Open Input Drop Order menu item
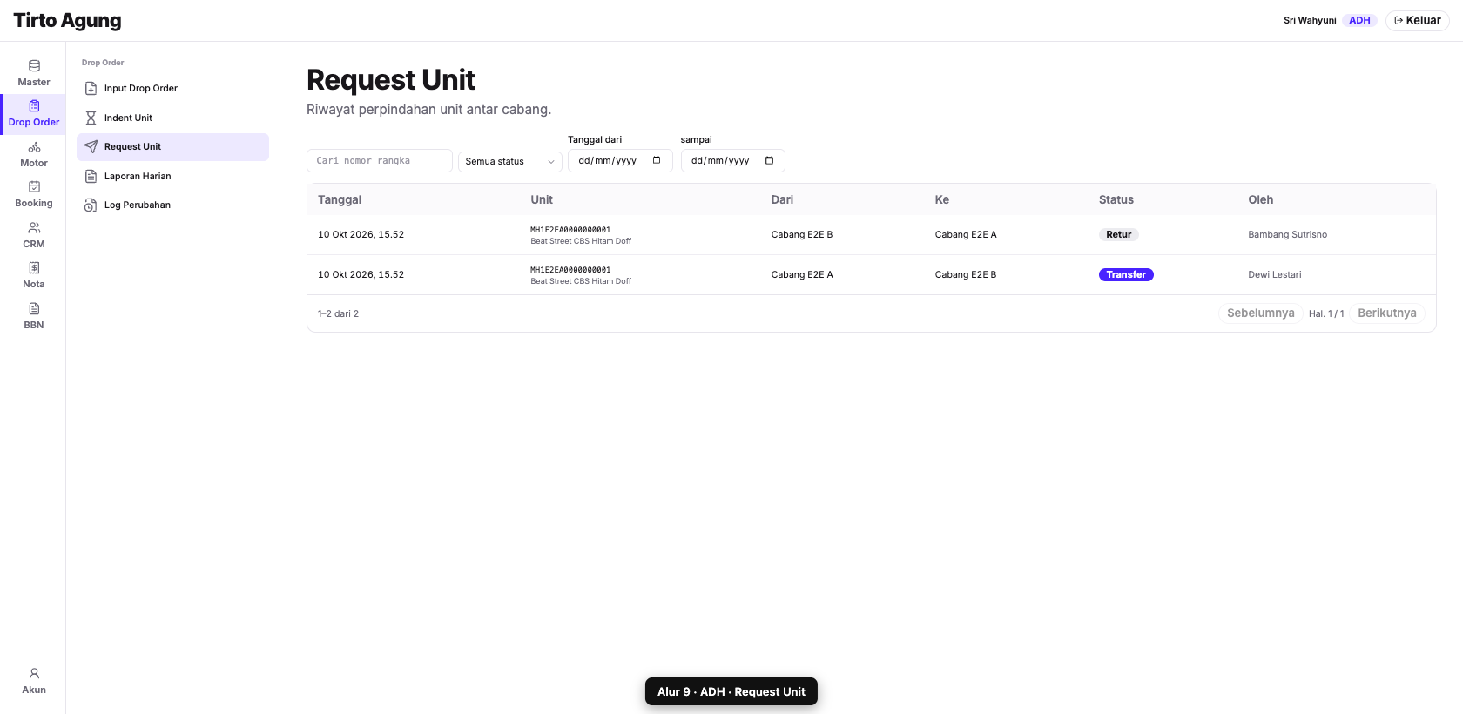1463x714 pixels. (172, 88)
